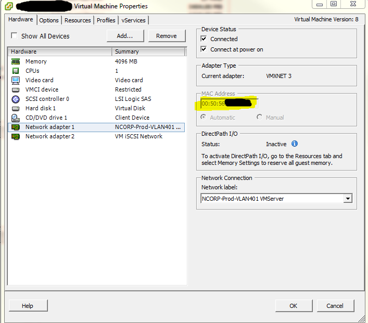The height and width of the screenshot is (323, 368).
Task: Uncheck the Connected device status checkbox
Action: tap(204, 39)
